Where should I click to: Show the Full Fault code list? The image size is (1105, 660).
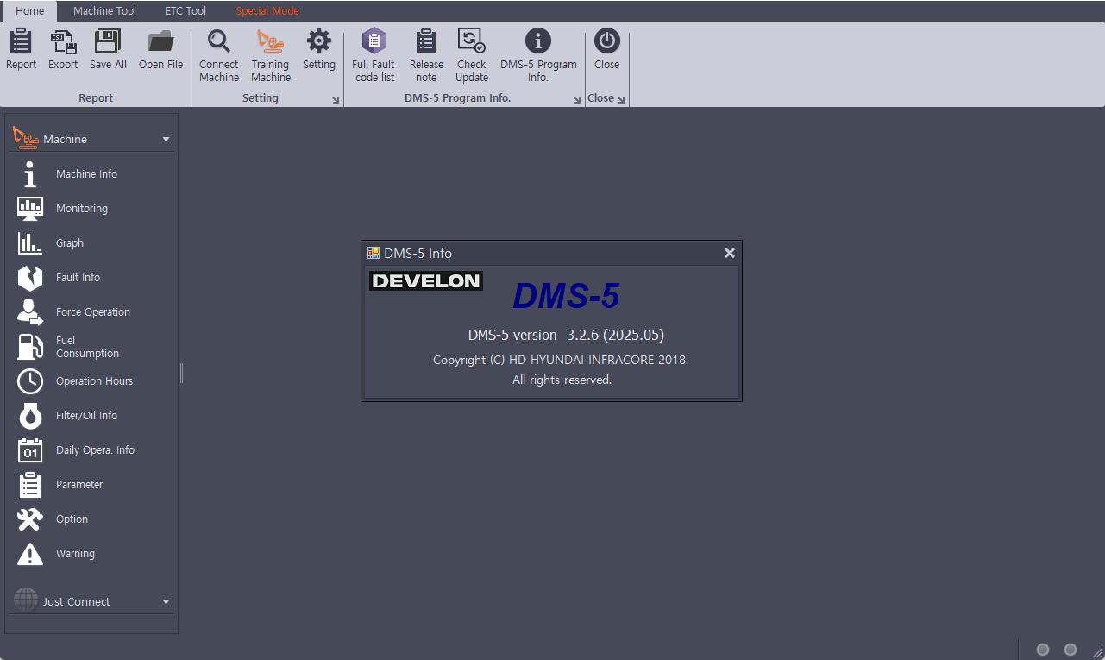coord(374,55)
